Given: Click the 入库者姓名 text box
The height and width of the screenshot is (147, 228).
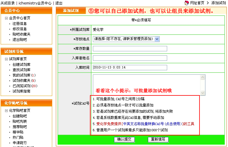Looking at the screenshot, I should [x=130, y=58].
